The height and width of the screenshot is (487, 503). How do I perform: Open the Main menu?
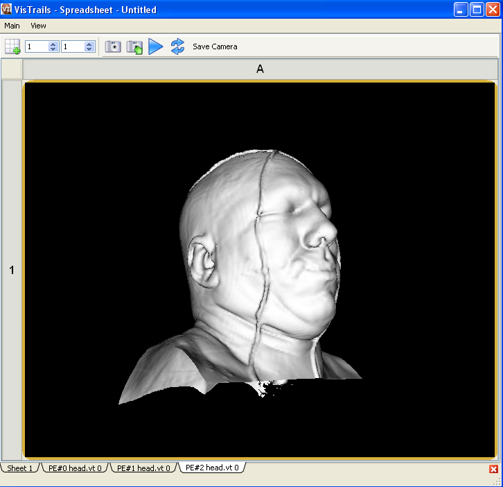coord(12,26)
